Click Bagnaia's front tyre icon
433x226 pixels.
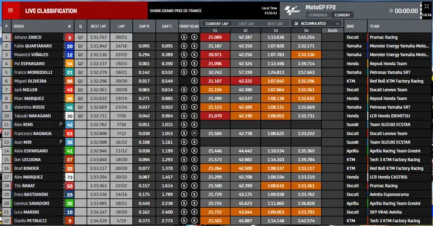click(184, 134)
